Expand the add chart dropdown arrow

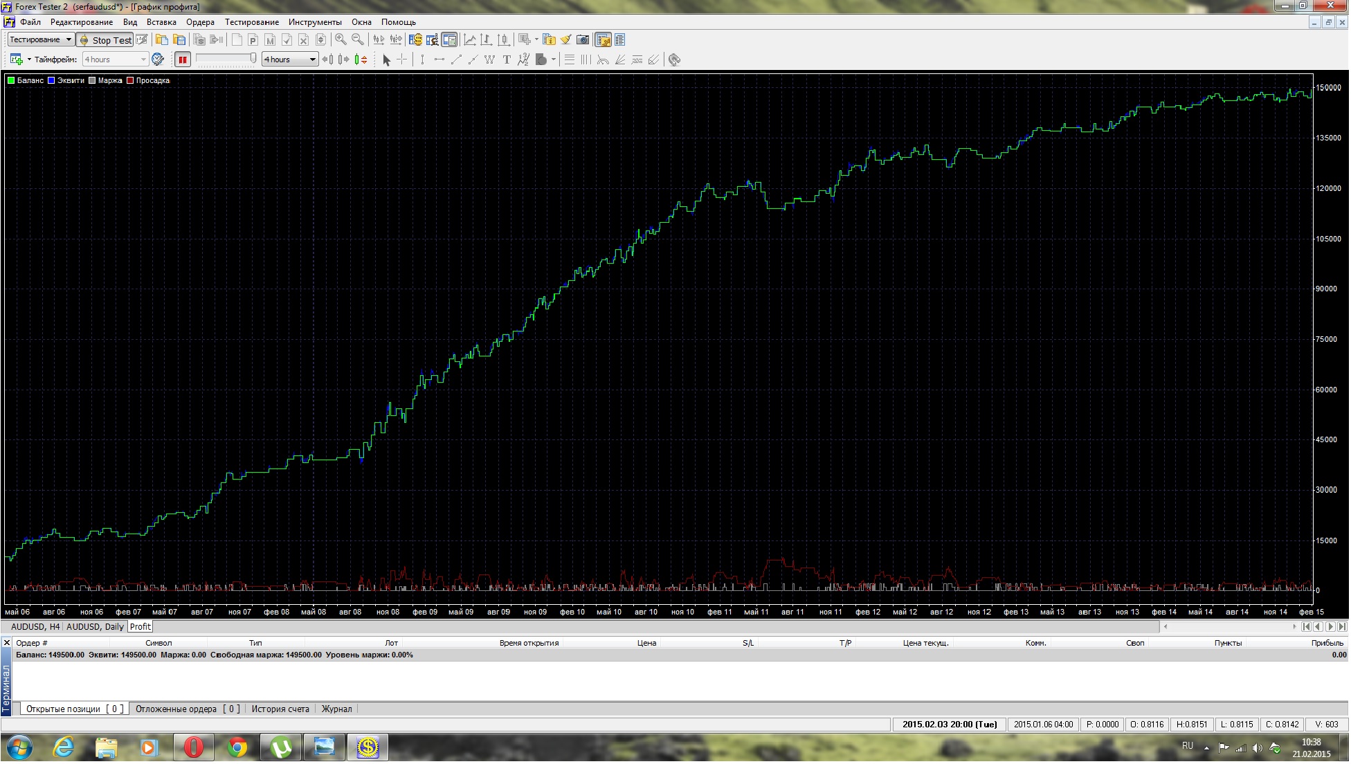[x=29, y=60]
